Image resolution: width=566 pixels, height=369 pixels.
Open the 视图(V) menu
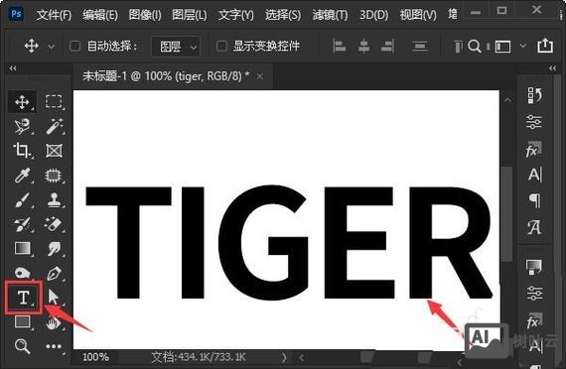tap(418, 15)
